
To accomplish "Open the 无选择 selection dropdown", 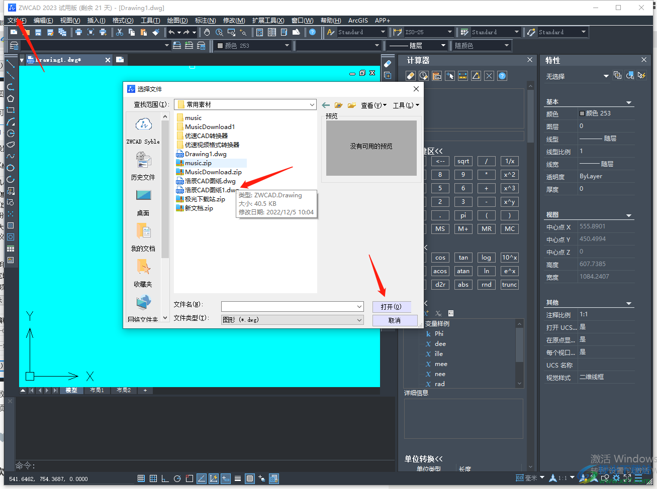I will [606, 76].
